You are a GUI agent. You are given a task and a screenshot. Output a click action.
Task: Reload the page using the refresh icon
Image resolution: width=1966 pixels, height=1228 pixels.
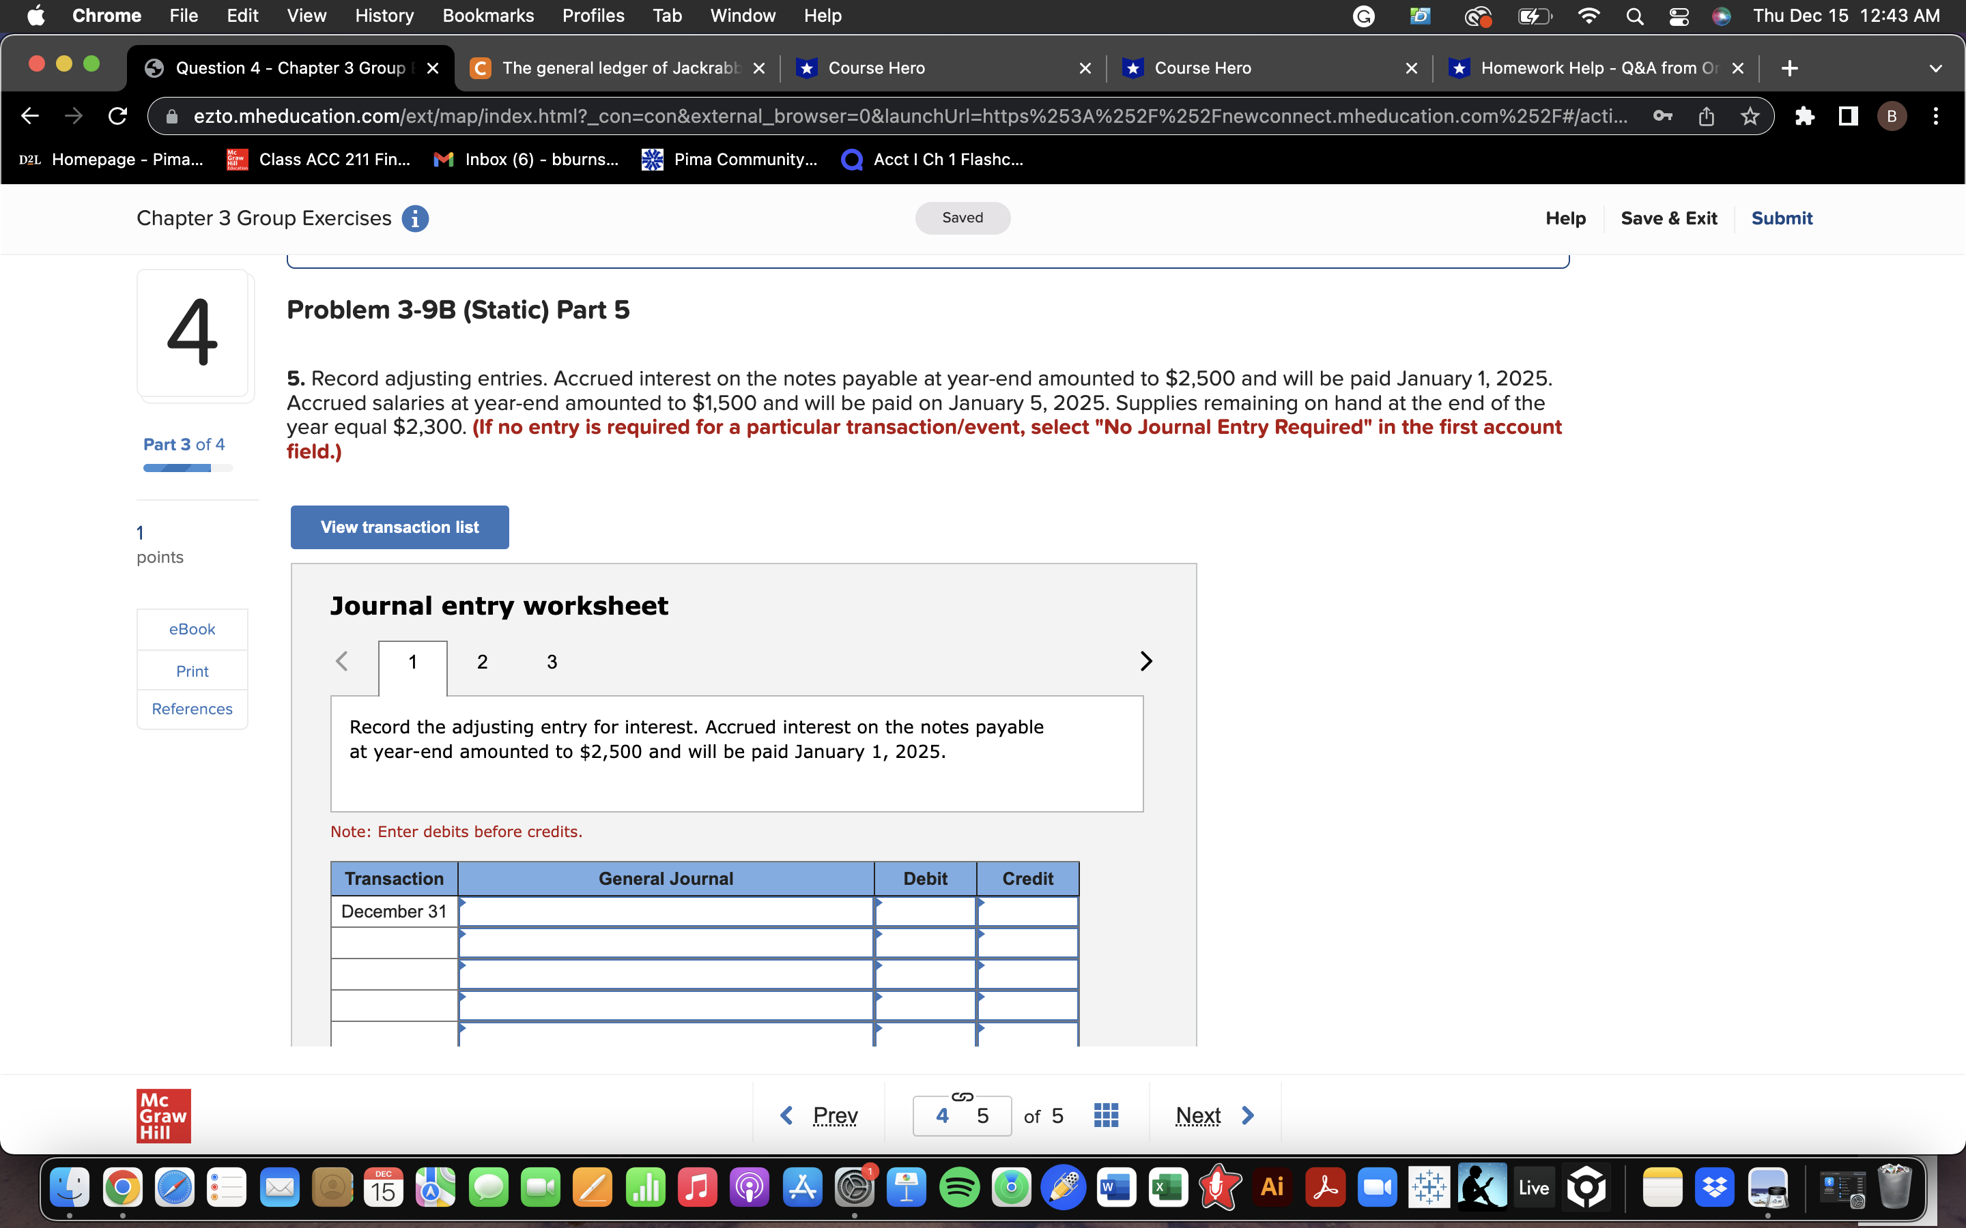[117, 116]
